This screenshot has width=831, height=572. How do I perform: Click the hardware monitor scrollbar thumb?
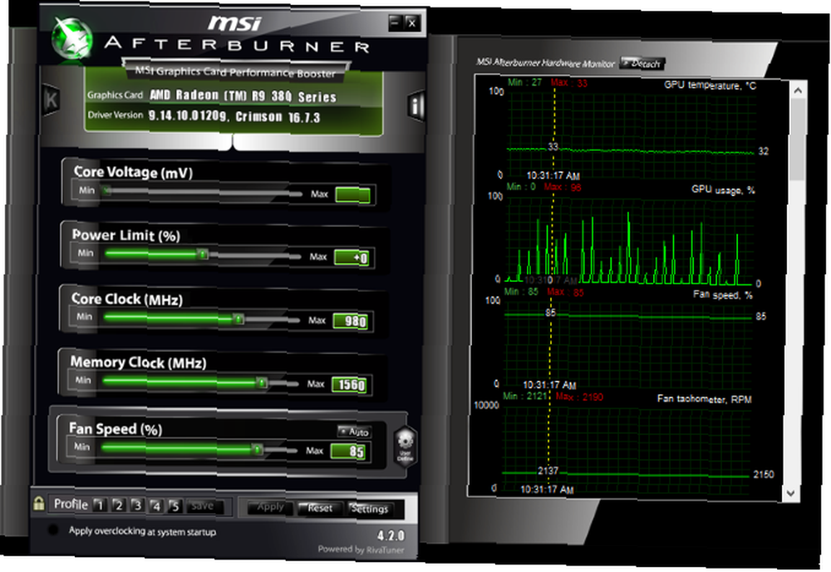pyautogui.click(x=797, y=141)
